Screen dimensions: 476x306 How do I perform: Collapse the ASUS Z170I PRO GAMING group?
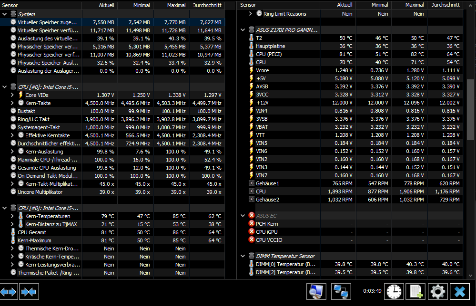click(243, 30)
